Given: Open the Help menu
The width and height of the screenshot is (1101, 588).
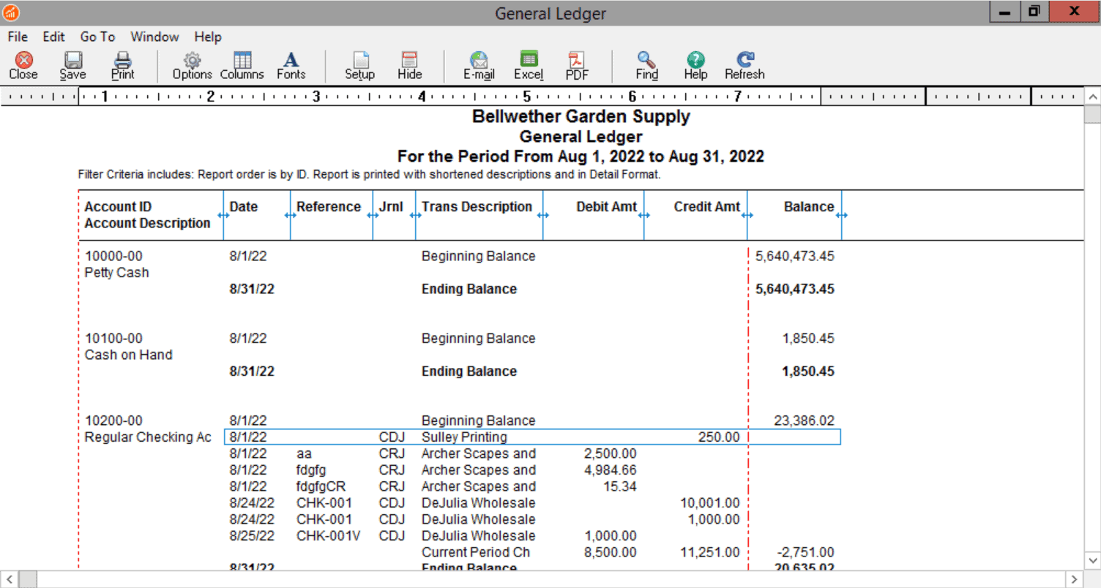Looking at the screenshot, I should click(x=208, y=37).
